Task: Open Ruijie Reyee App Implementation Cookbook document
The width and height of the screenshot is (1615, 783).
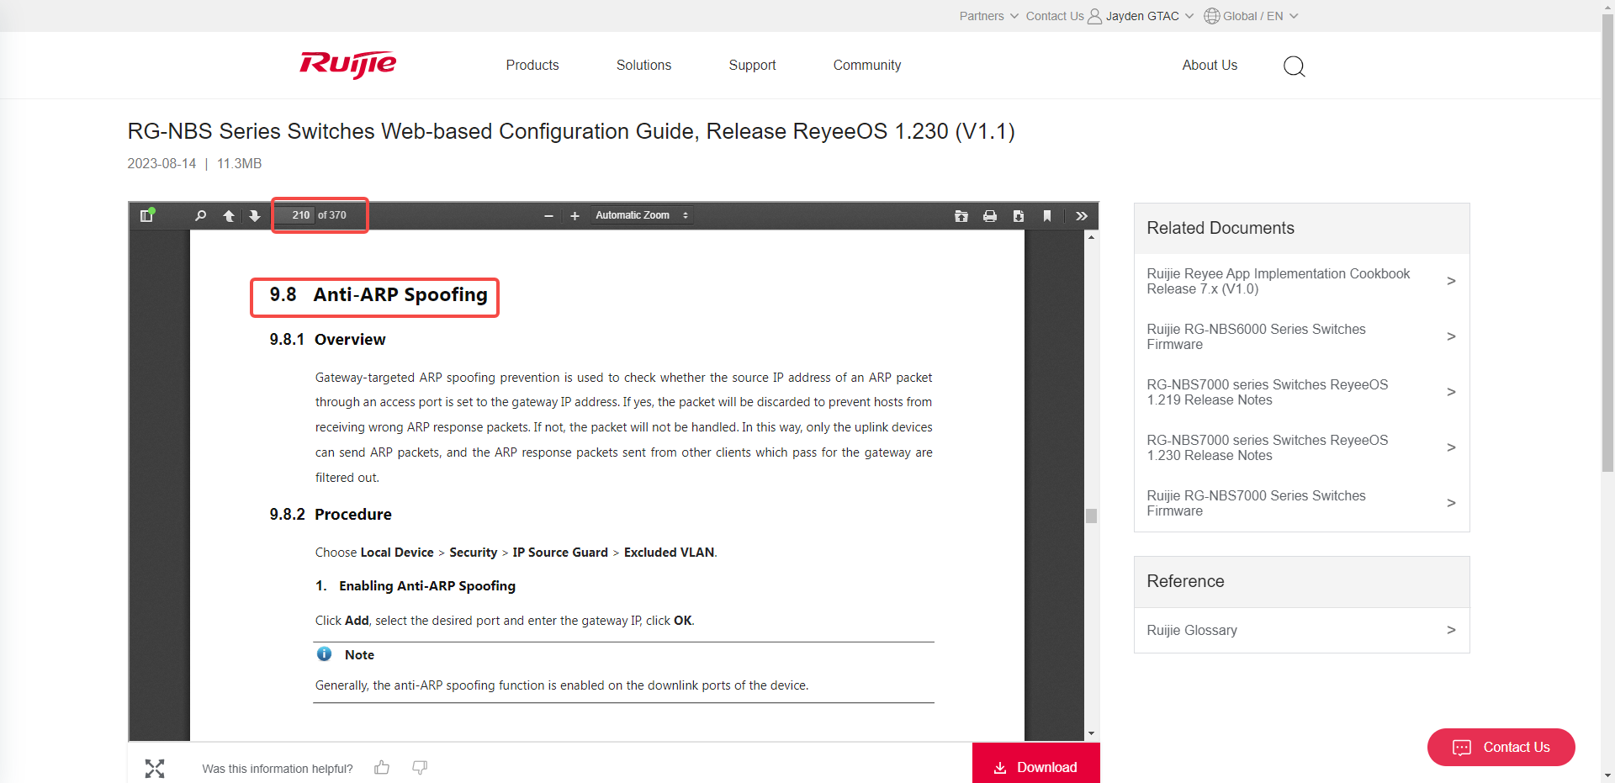Action: [x=1278, y=281]
